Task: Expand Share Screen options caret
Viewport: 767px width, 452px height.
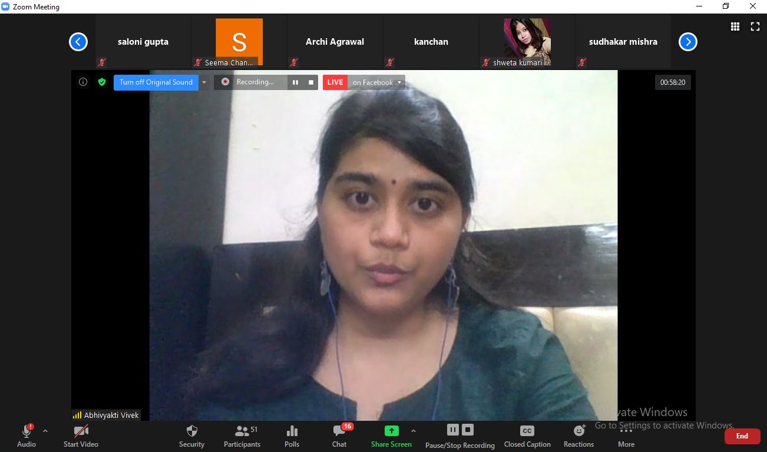Action: tap(413, 431)
